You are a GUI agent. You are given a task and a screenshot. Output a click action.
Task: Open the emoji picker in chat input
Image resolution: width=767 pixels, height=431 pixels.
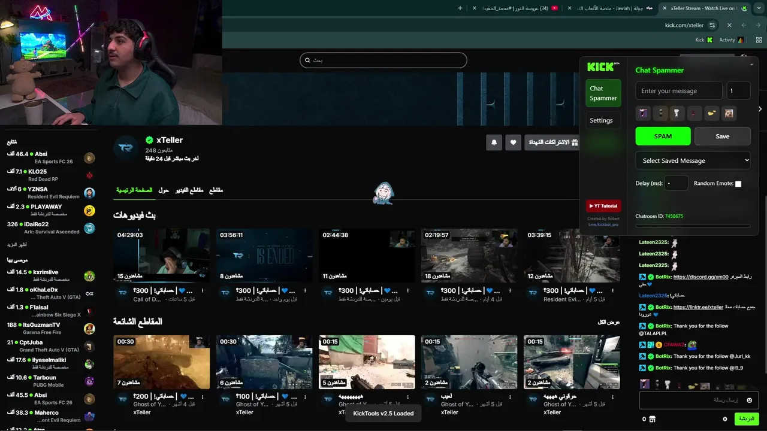[749, 400]
